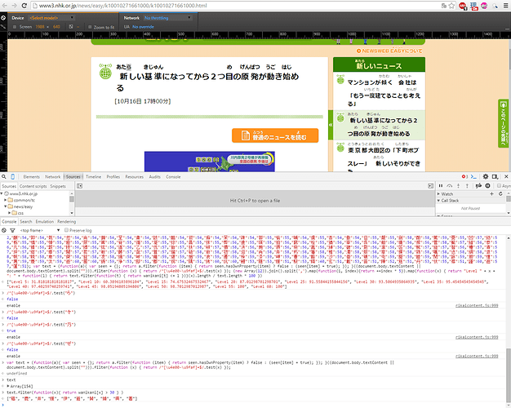Open the Search drawer tab
This screenshot has height=408, width=511.
pyautogui.click(x=26, y=222)
